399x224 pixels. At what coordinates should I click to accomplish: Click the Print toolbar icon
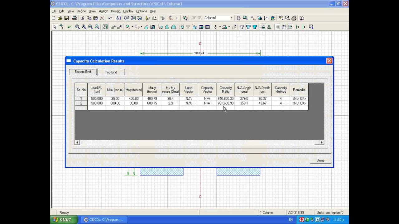point(75,18)
